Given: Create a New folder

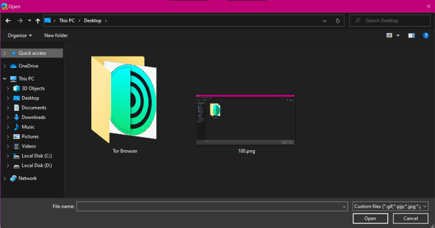Looking at the screenshot, I should (x=56, y=36).
